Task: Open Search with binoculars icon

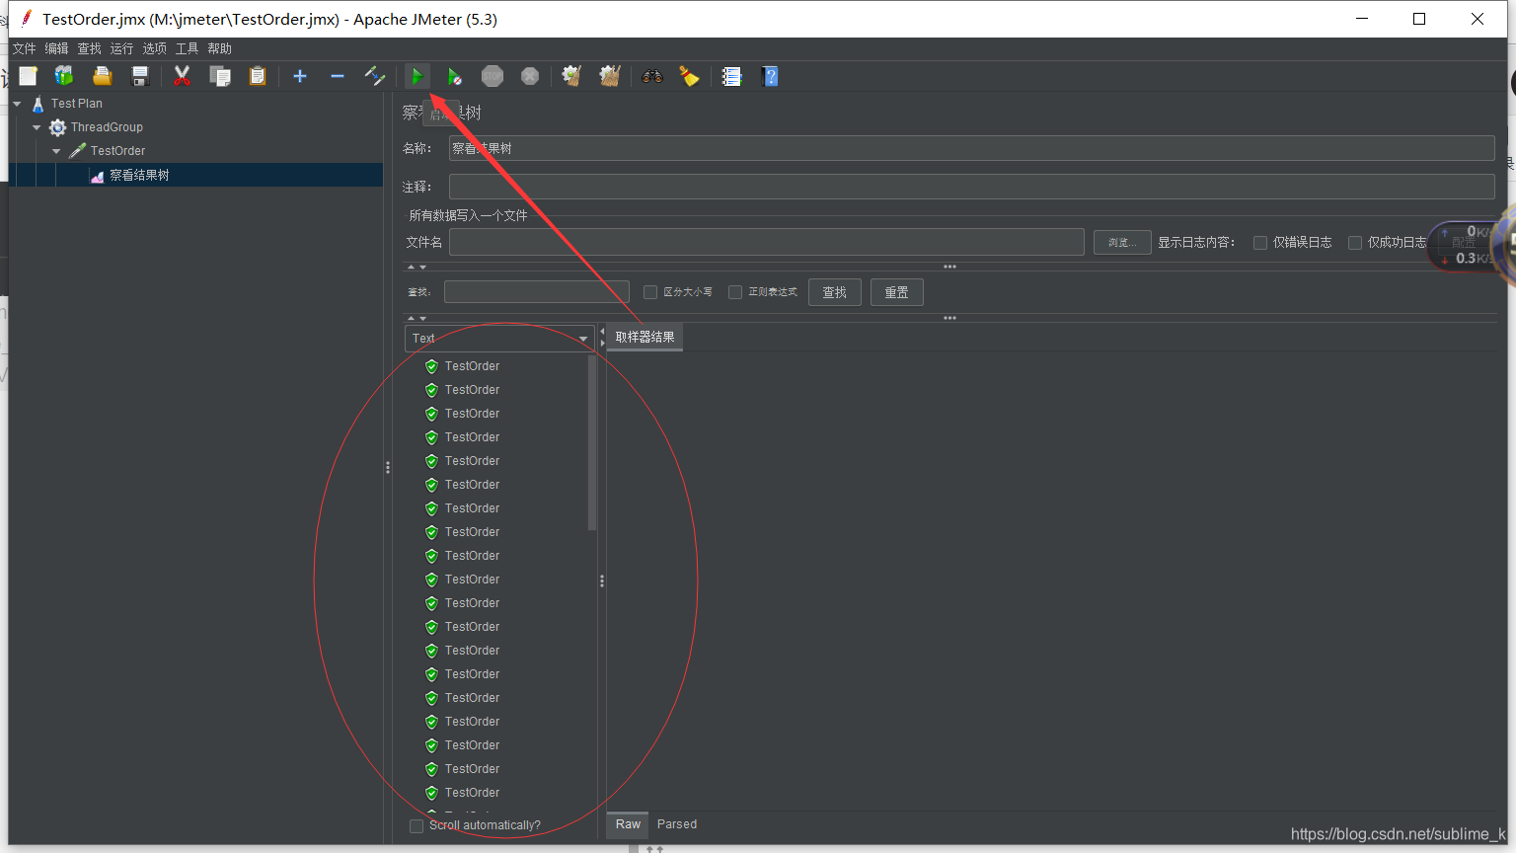Action: coord(652,76)
